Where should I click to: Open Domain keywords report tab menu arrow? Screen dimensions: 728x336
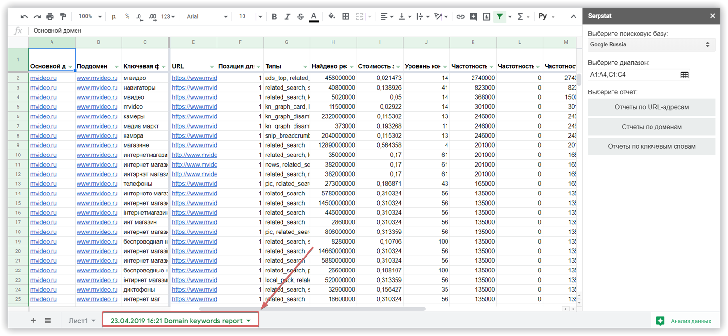click(248, 321)
